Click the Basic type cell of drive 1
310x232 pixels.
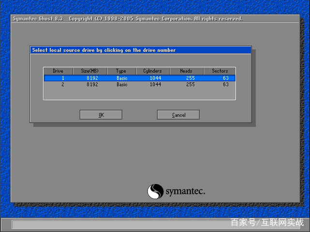pos(122,78)
